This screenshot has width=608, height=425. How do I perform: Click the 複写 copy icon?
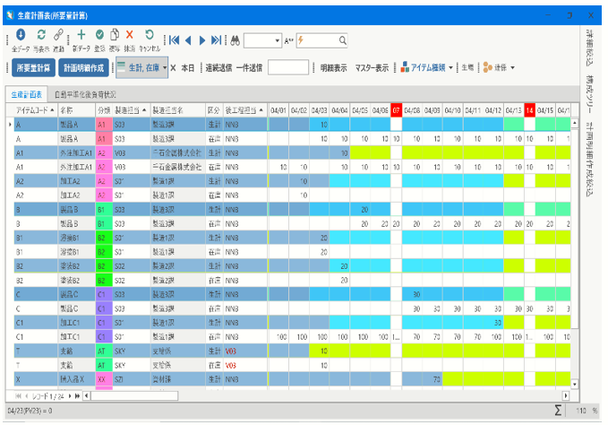115,35
